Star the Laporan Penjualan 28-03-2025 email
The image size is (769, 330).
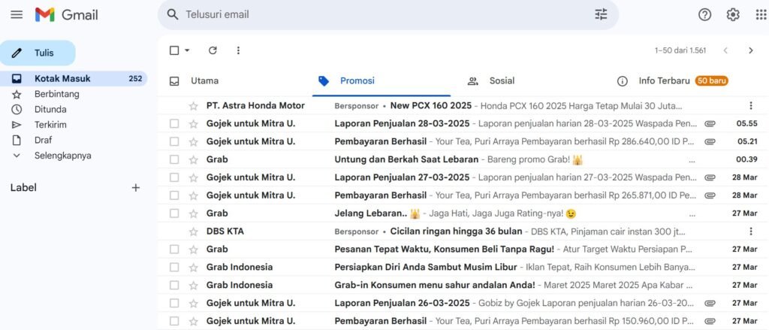(x=193, y=124)
